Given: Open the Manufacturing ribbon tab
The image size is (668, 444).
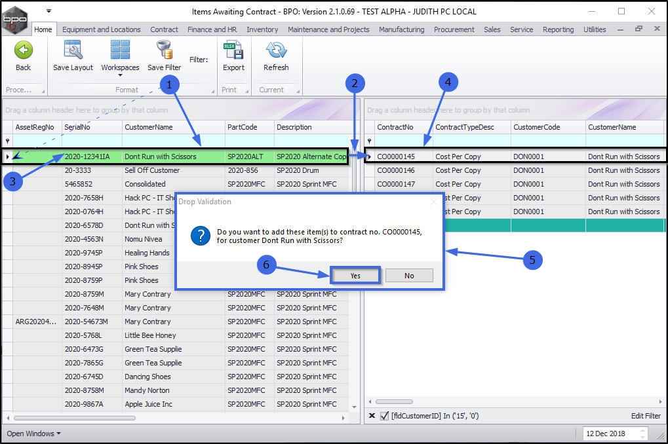Looking at the screenshot, I should point(401,29).
